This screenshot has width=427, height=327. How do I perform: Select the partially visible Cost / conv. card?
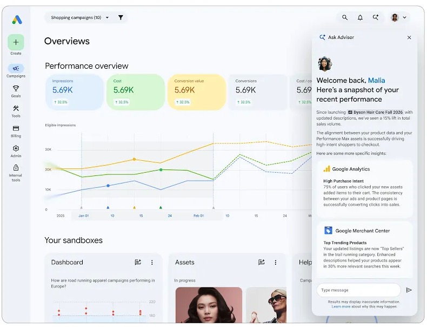pos(301,92)
